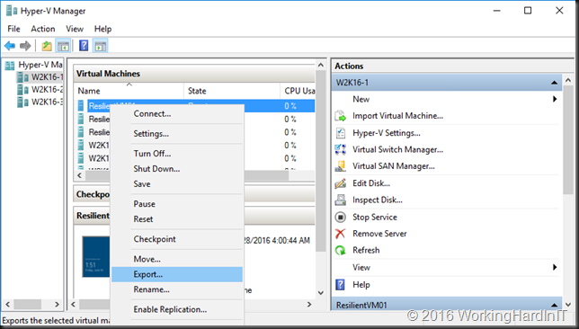The height and width of the screenshot is (329, 579).
Task: Collapse the ResilientVM01 actions section
Action: [554, 305]
